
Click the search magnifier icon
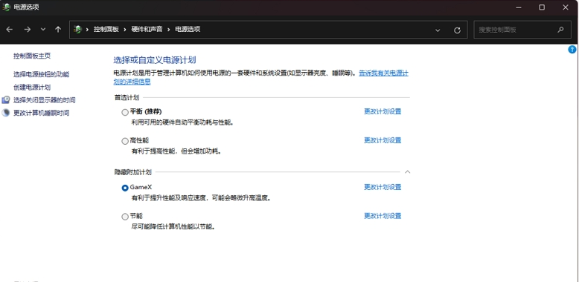pyautogui.click(x=560, y=30)
